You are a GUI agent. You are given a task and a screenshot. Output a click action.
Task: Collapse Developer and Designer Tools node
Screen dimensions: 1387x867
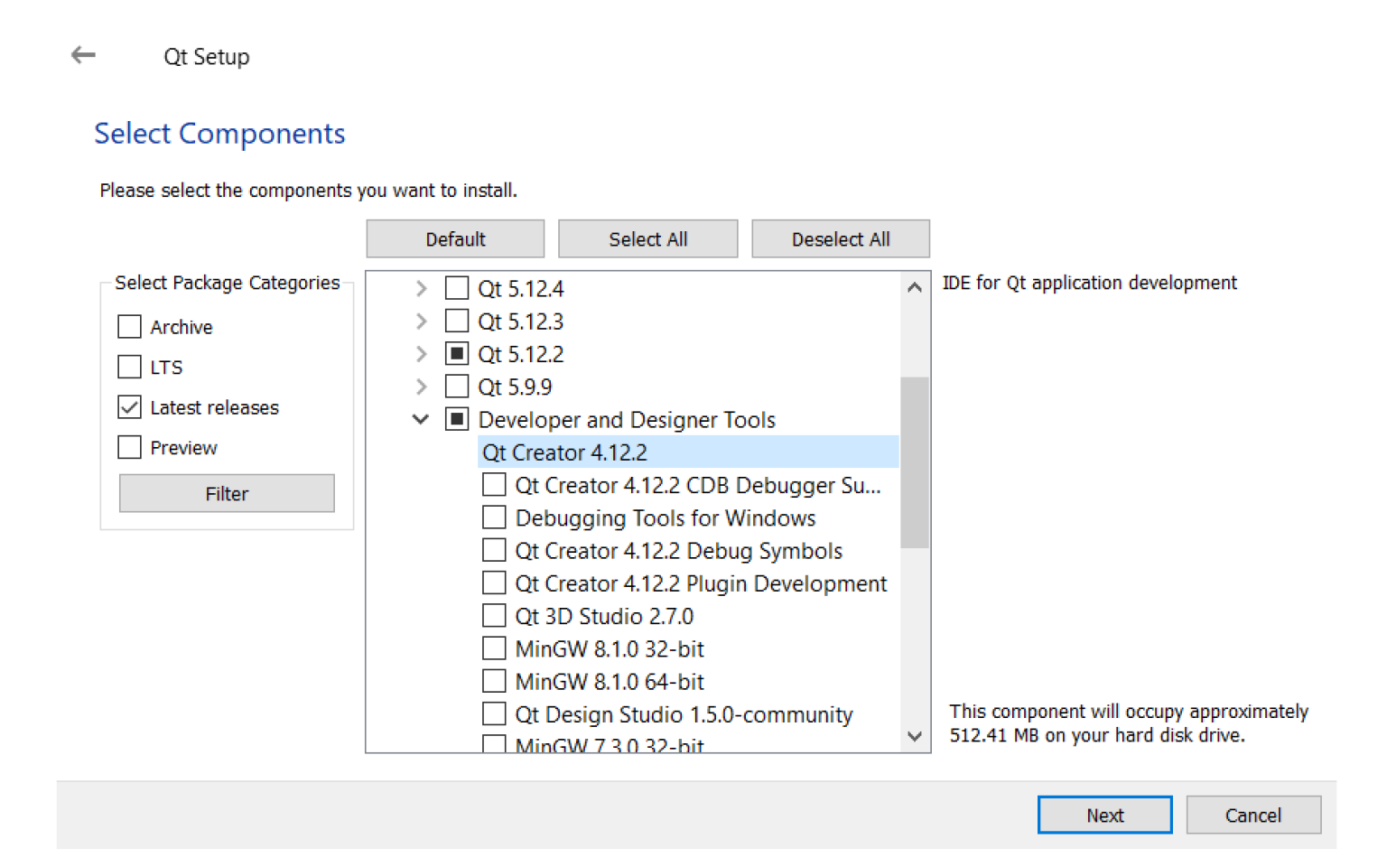pos(421,419)
